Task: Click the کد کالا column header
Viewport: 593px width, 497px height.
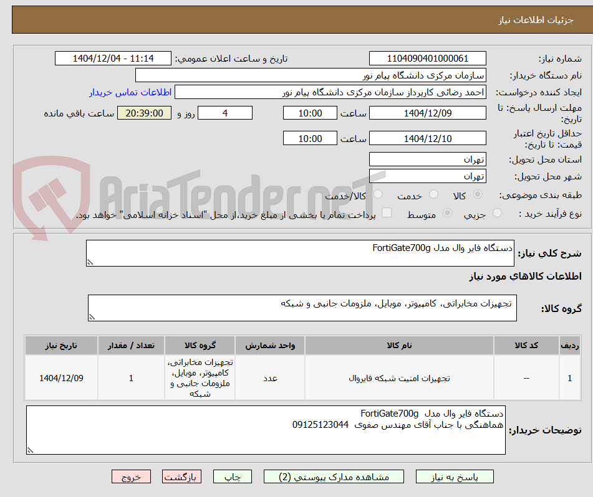Action: pos(526,345)
